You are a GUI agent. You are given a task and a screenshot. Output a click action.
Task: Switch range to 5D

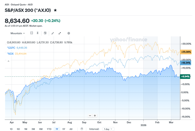18,129
